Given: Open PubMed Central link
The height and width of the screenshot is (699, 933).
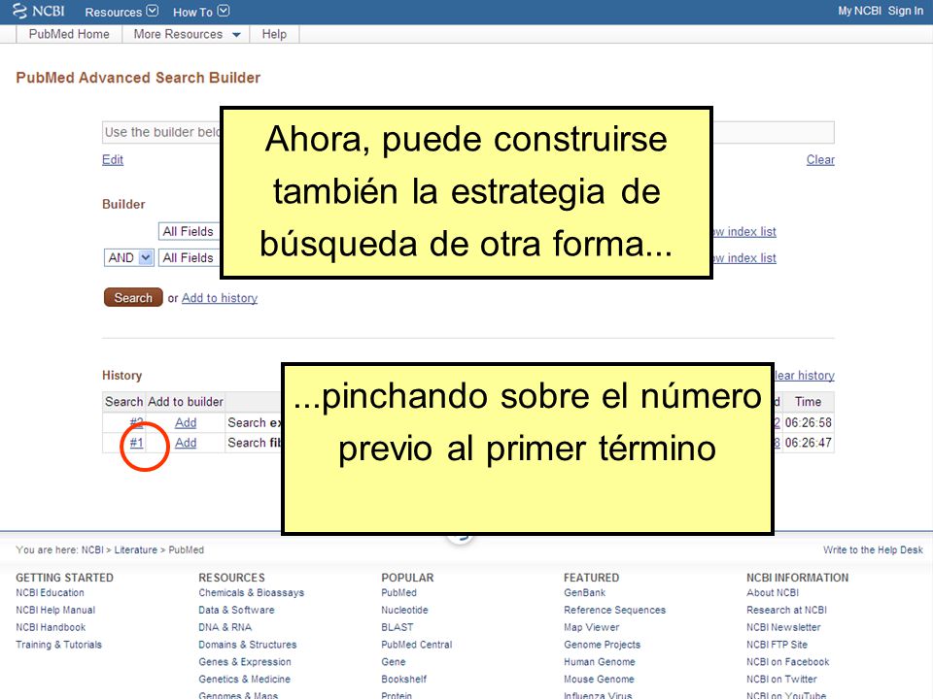Looking at the screenshot, I should [x=417, y=645].
